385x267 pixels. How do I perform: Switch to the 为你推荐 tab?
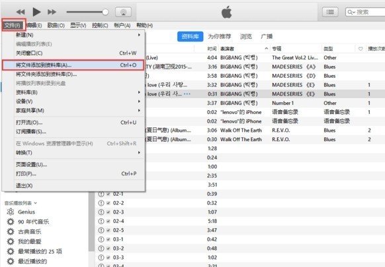pos(219,36)
